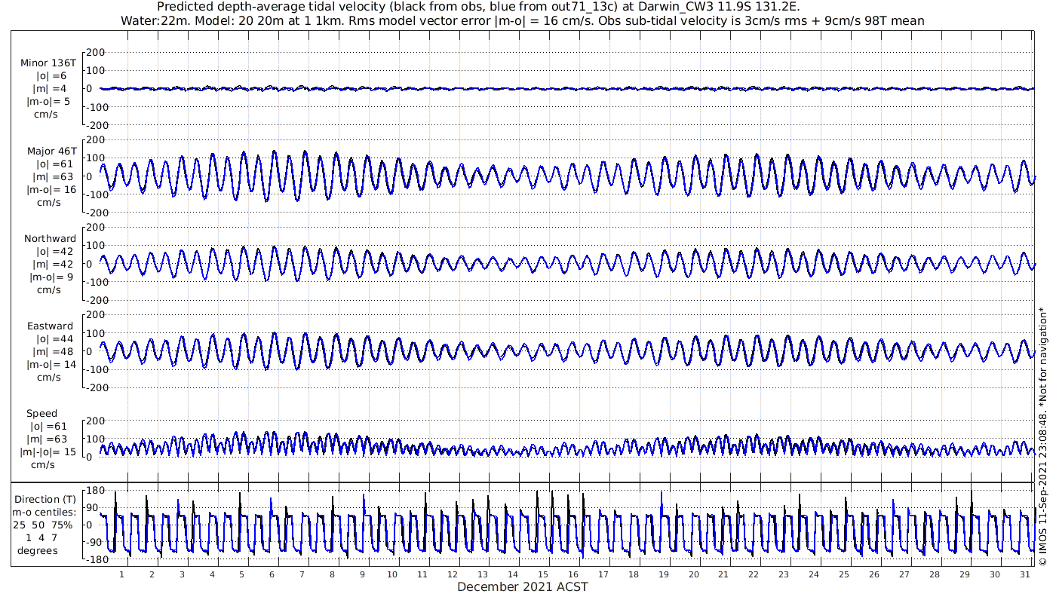This screenshot has height=603, width=1056.
Task: Click the 100 tick on the Northward axis
Action: 94,246
